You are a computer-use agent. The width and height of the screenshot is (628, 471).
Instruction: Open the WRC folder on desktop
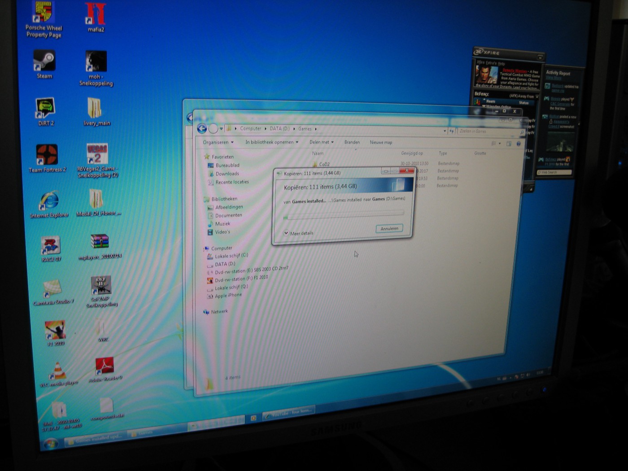(102, 331)
